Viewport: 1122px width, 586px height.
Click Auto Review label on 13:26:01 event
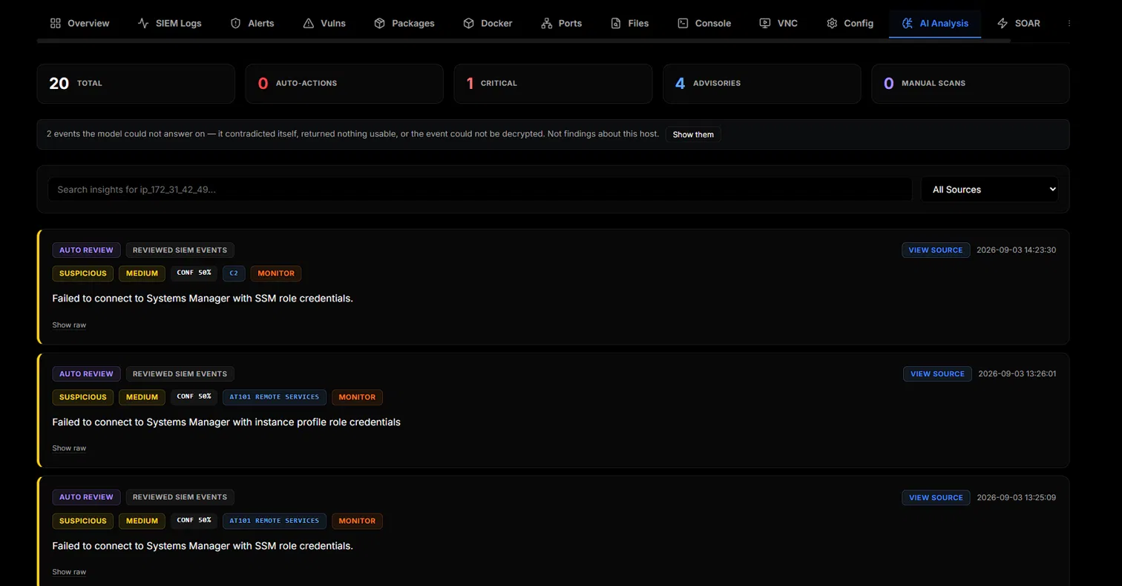tap(86, 373)
